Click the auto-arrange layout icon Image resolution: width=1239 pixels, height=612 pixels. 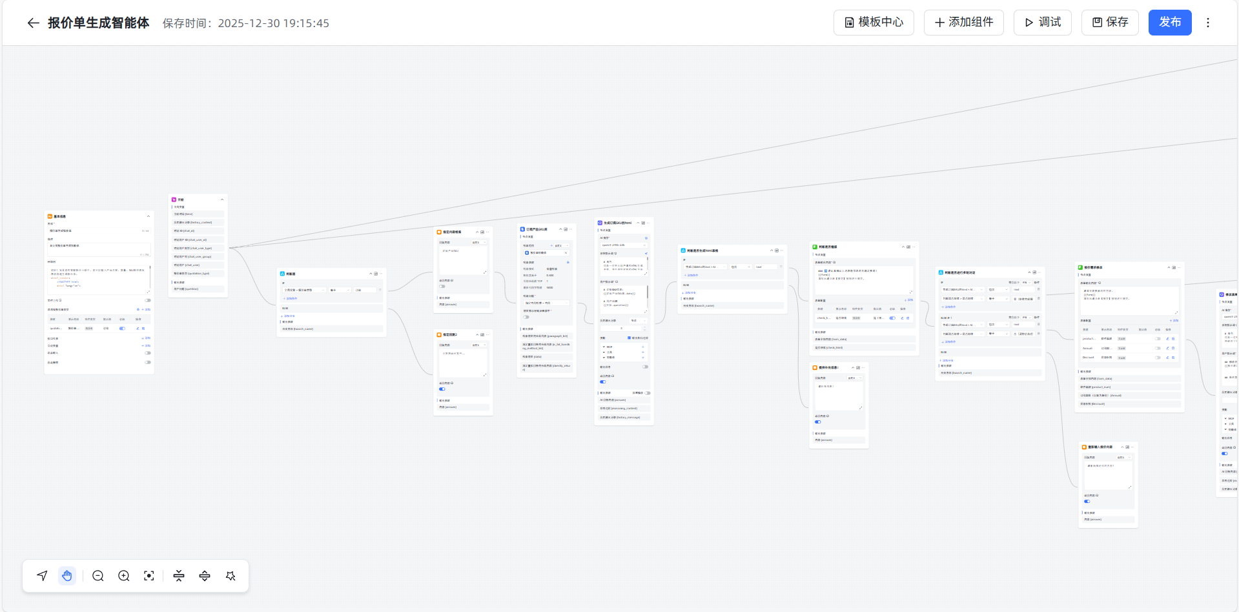[x=230, y=576]
